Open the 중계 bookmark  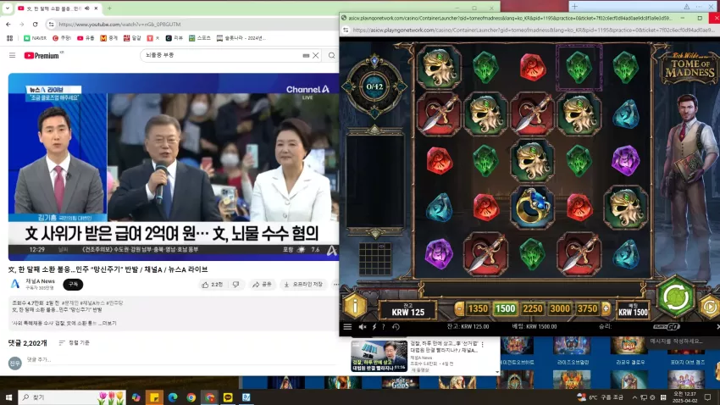tap(109, 38)
